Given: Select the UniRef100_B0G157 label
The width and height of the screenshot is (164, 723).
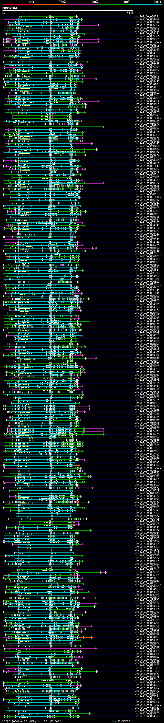Looking at the screenshot, I should (x=147, y=149).
